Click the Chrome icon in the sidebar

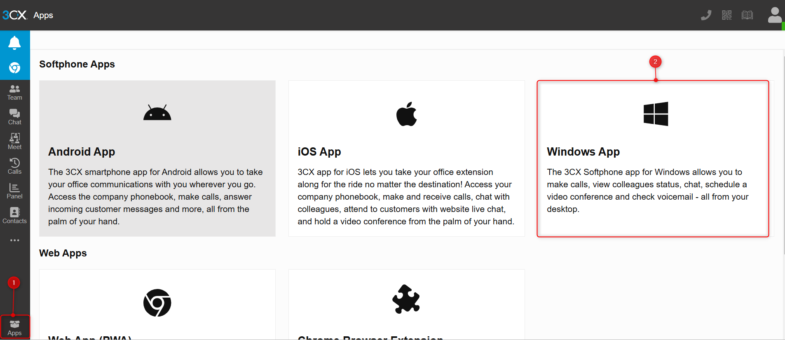14,68
